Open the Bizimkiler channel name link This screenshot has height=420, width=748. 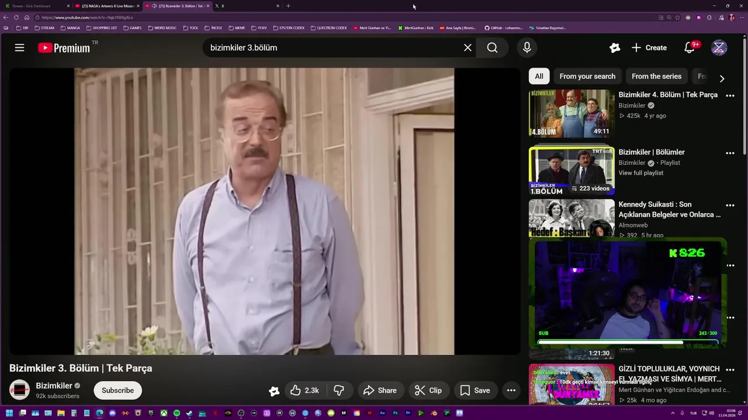[x=54, y=386]
